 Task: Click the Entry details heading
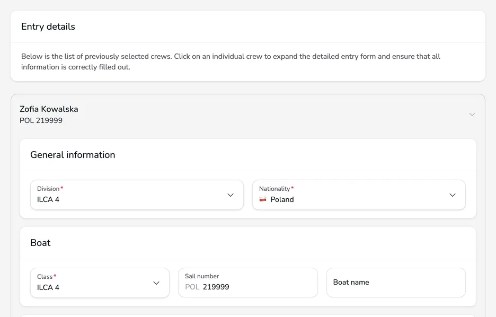tap(48, 27)
